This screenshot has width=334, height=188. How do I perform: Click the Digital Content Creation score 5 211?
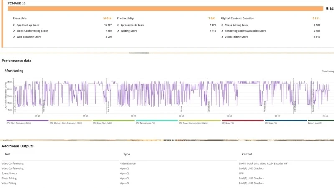click(316, 18)
